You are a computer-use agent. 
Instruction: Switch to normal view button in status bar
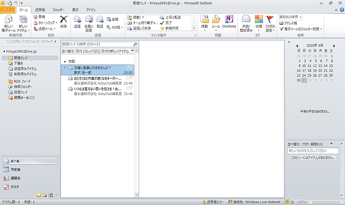point(287,202)
